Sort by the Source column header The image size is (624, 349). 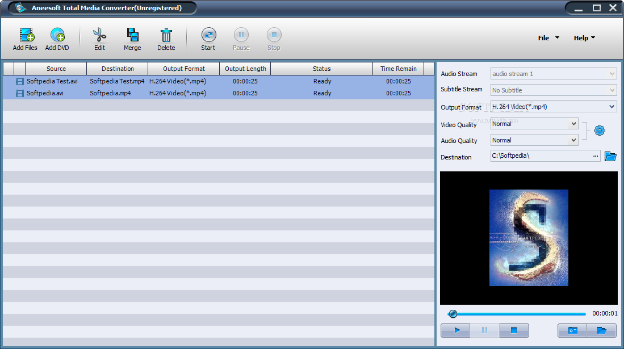point(56,69)
